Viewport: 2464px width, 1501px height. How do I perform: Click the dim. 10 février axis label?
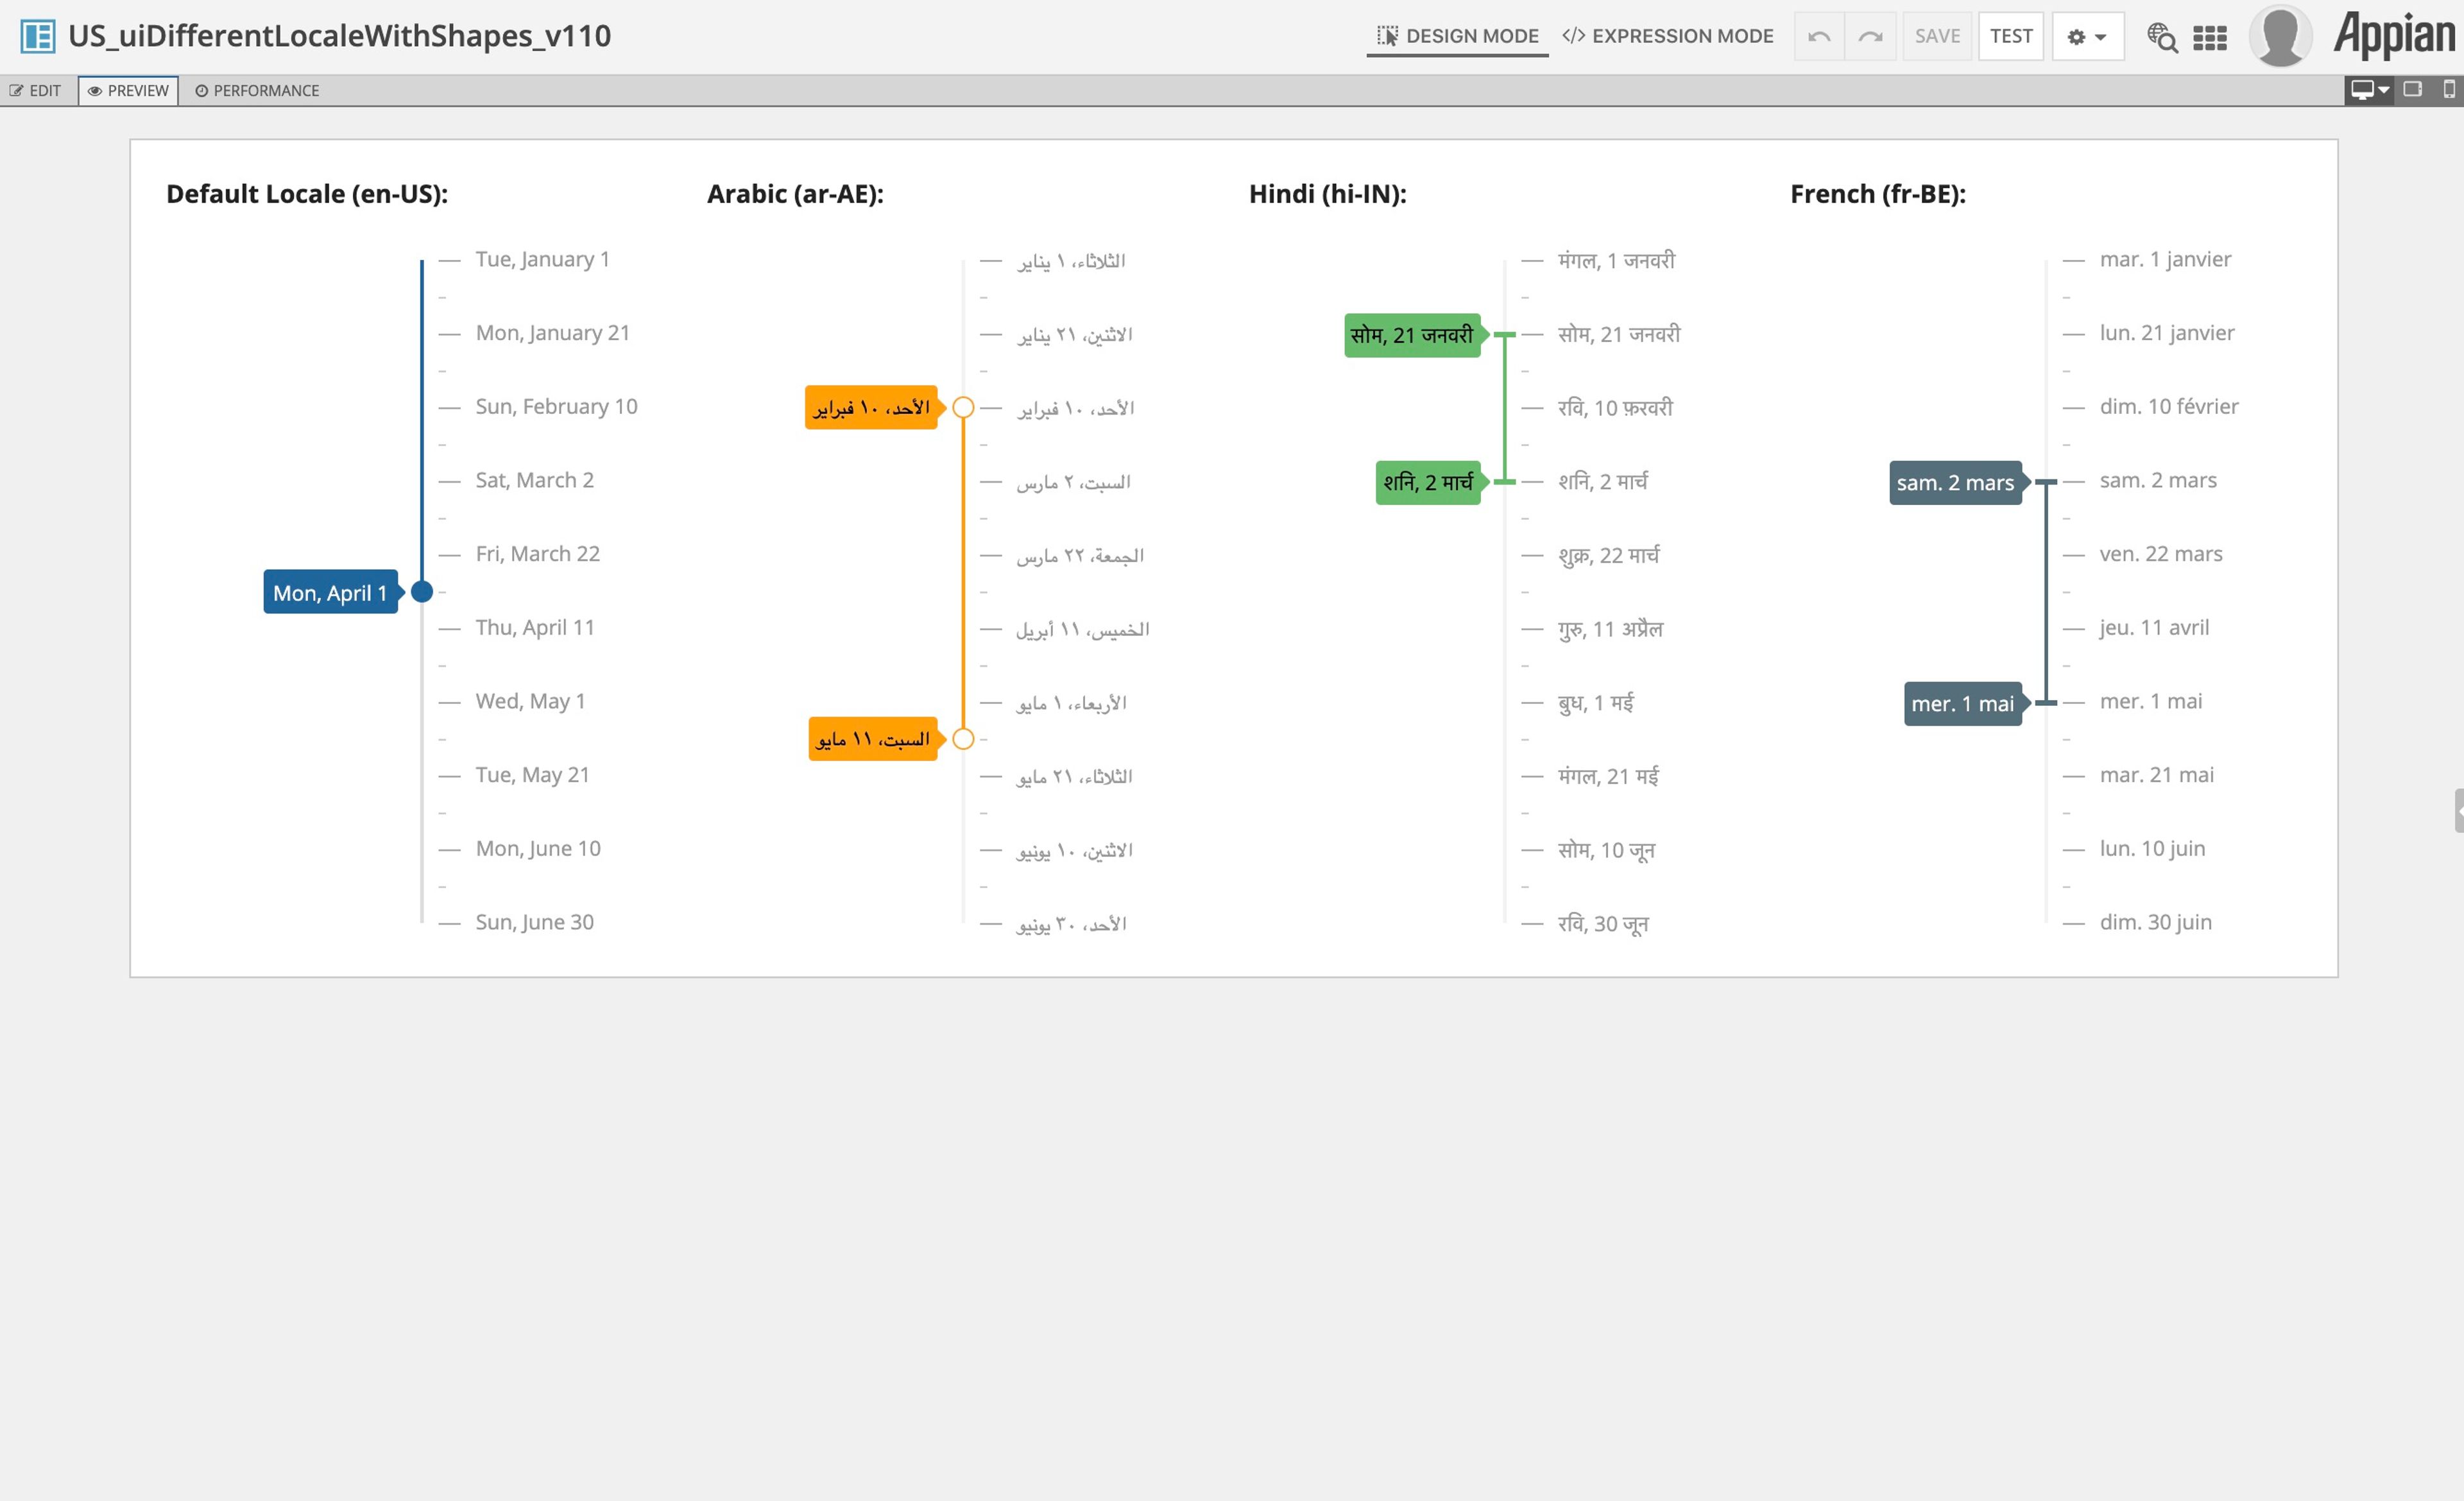pyautogui.click(x=2169, y=406)
